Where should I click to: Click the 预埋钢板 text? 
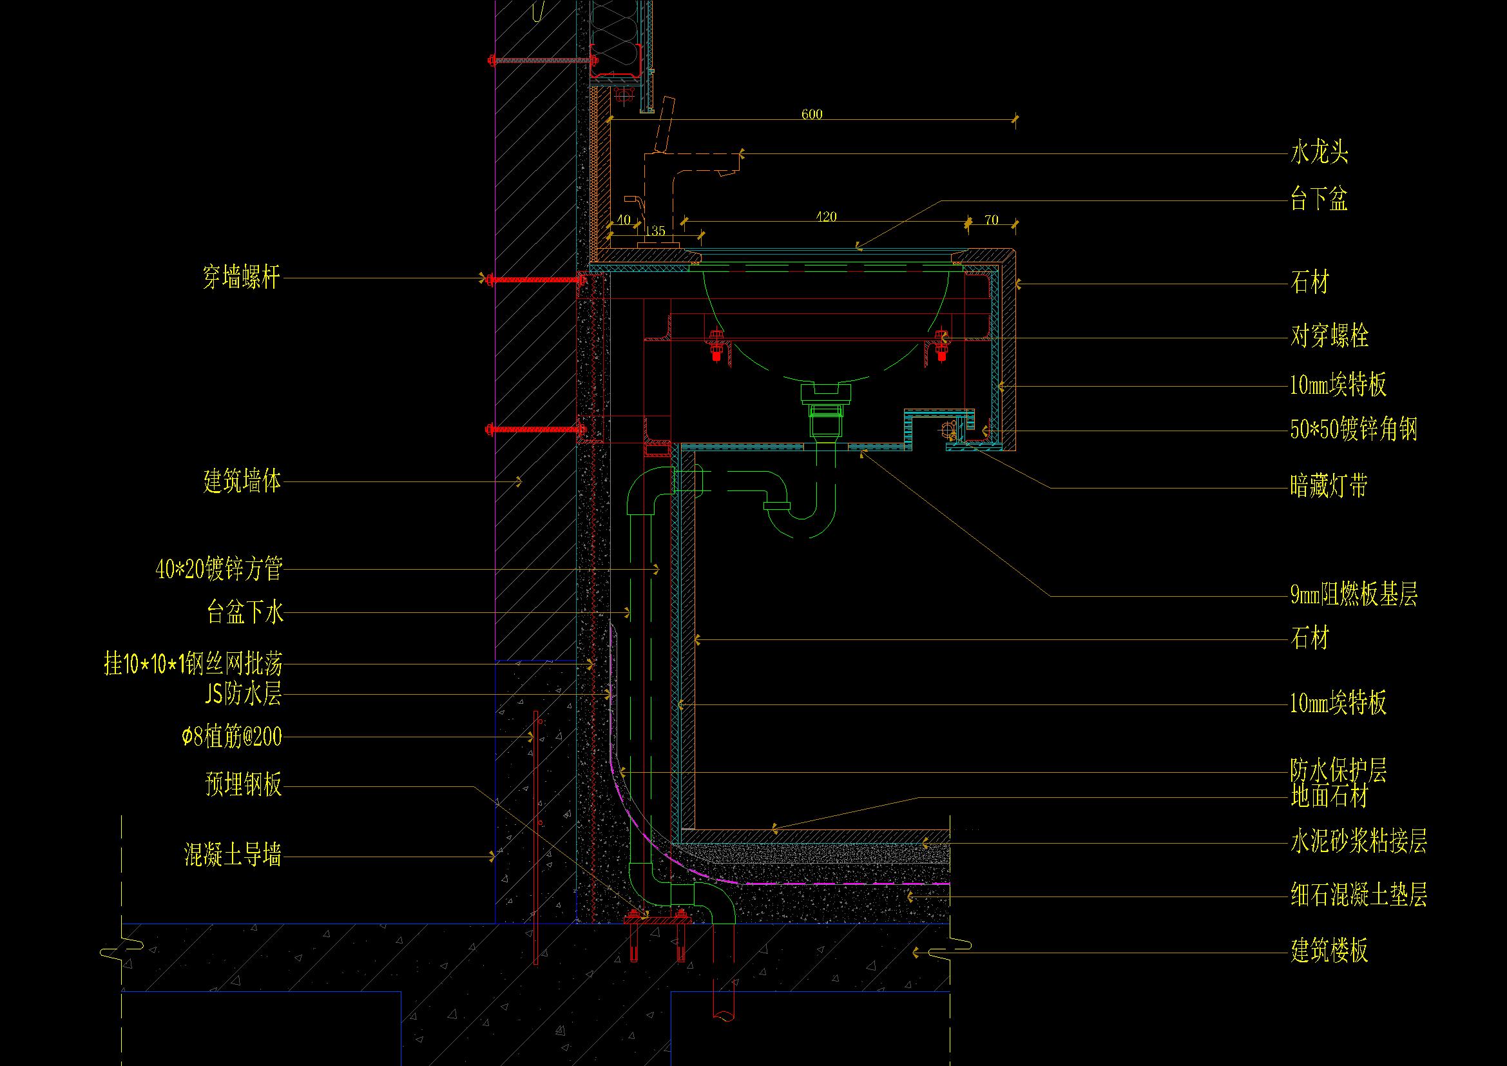[x=244, y=785]
